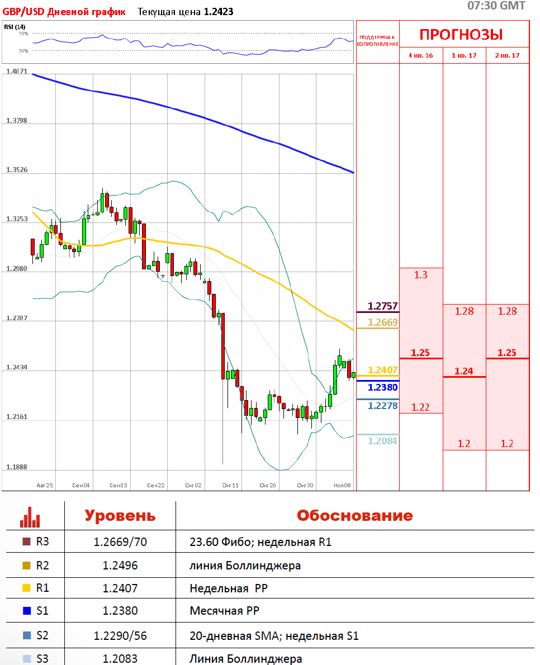540x665 pixels.
Task: Click the R3 level value 1.2669/70
Action: click(120, 542)
